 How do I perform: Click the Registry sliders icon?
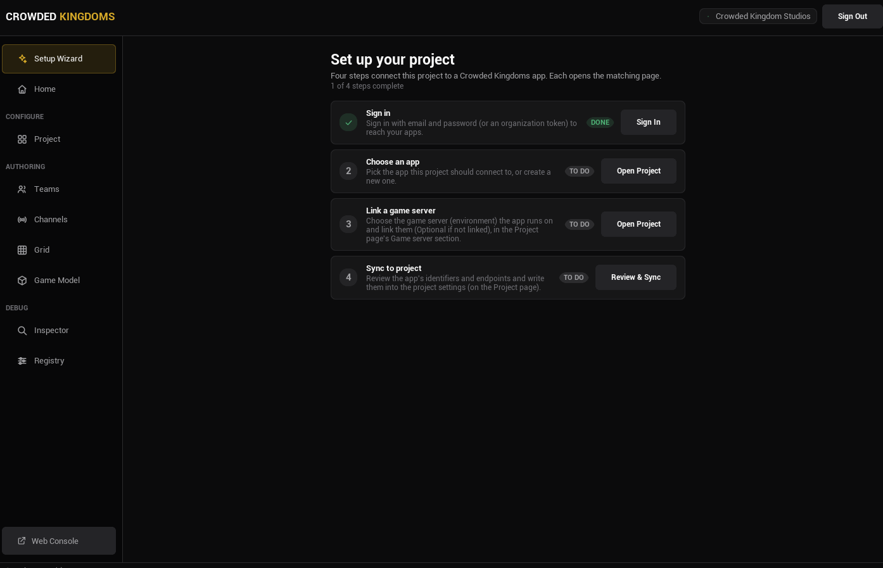pyautogui.click(x=22, y=361)
